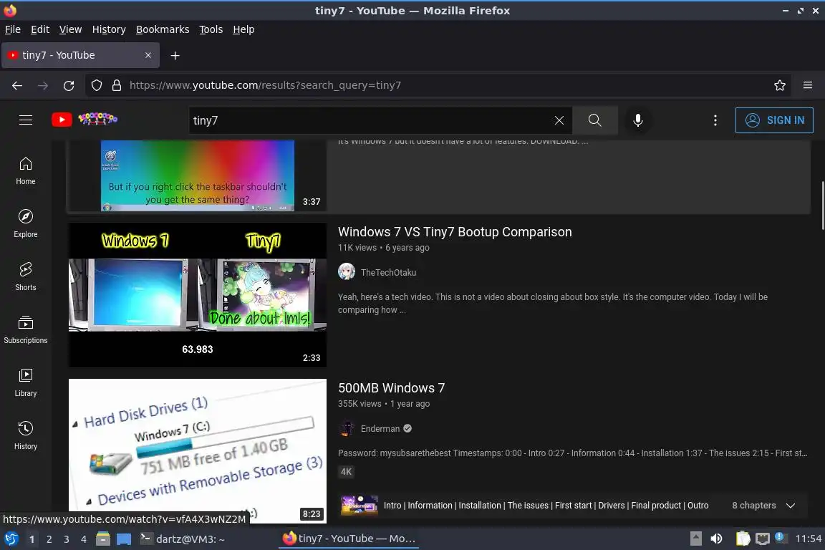Open the Hard Disk Drives video thumbnail
Screen dimensions: 825x550
pos(198,450)
